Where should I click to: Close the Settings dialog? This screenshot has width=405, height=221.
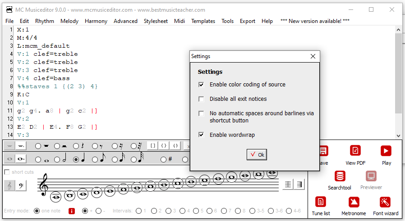(x=313, y=56)
